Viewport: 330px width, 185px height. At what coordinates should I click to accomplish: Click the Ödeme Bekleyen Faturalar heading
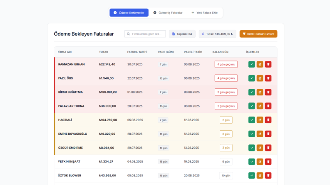click(x=84, y=34)
